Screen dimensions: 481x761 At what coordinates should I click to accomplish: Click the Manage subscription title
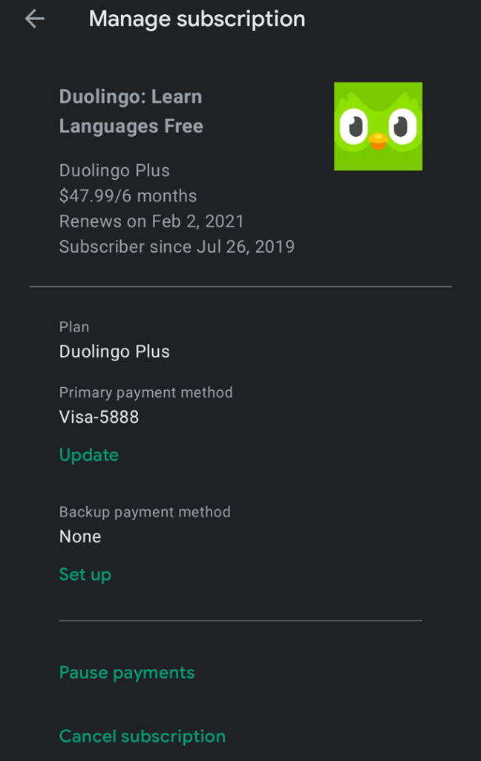(197, 19)
